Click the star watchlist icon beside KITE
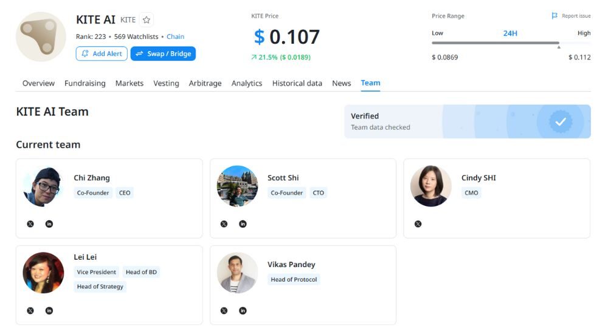This screenshot has width=608, height=329. 147,20
